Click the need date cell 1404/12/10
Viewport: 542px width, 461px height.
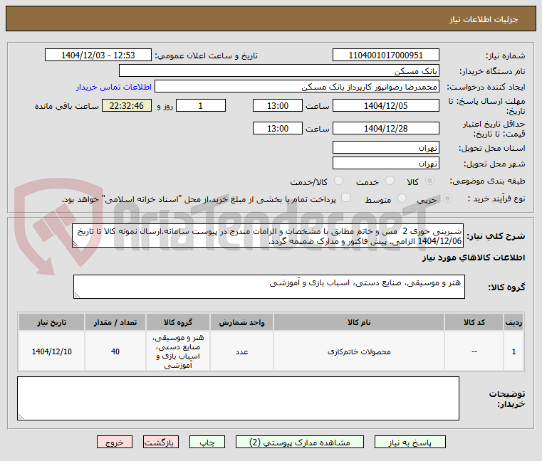pyautogui.click(x=51, y=351)
